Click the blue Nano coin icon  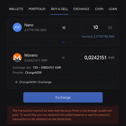[17, 27]
